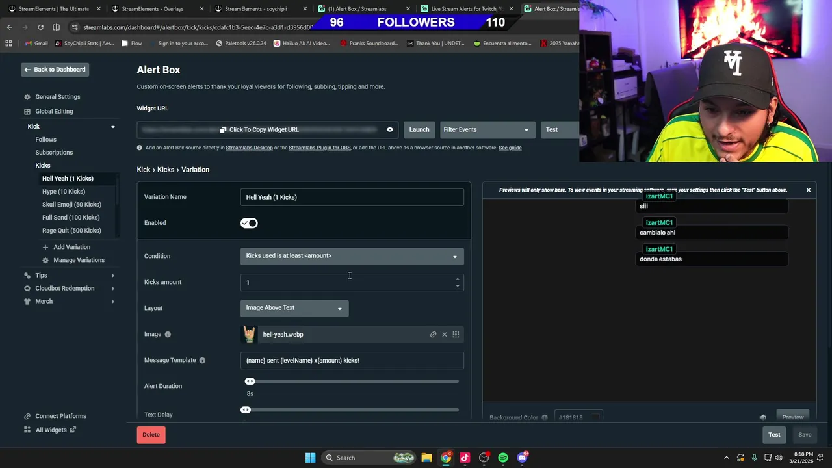Screen dimensions: 832x468
Task: Open File Explorer from taskbar
Action: pos(426,458)
